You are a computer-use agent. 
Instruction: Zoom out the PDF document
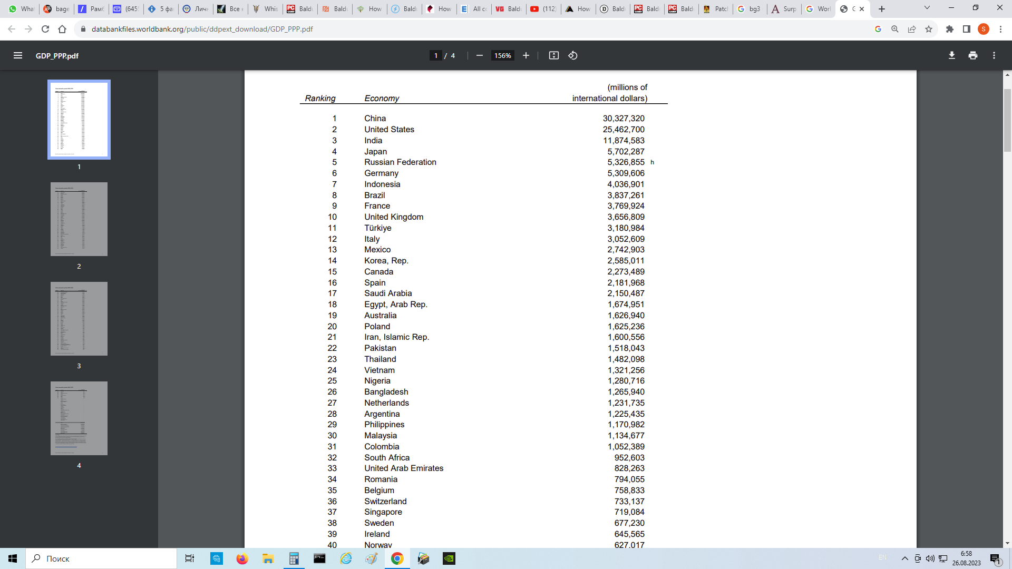pos(479,55)
